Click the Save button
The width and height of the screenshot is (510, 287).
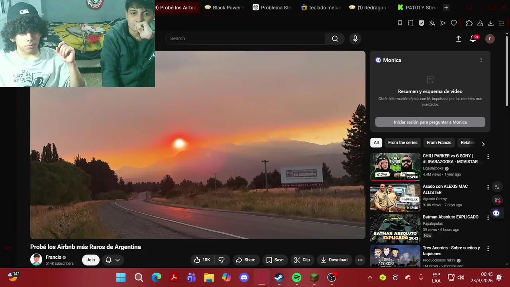pyautogui.click(x=275, y=260)
